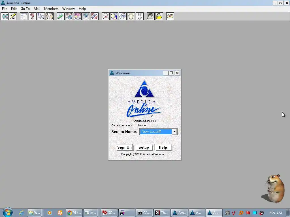Open the Online Clock toolbar icon
Viewport: 290px width, 217px height.
click(x=131, y=16)
